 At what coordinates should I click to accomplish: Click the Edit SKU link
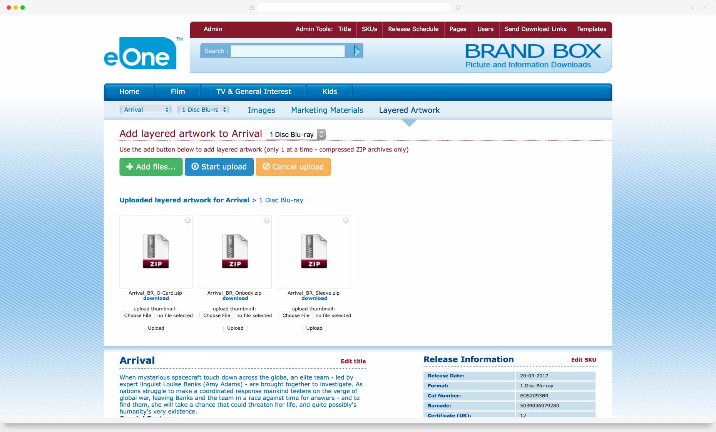[584, 360]
